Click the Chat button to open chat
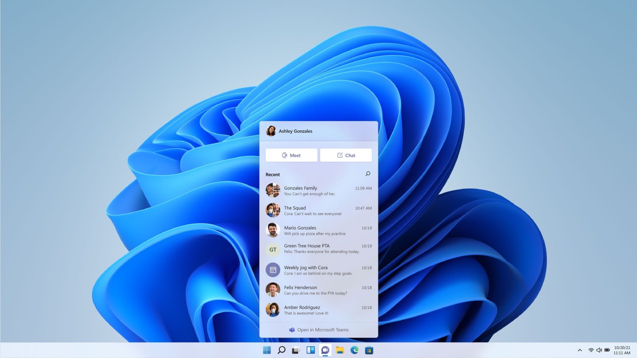The height and width of the screenshot is (358, 637). pos(346,155)
